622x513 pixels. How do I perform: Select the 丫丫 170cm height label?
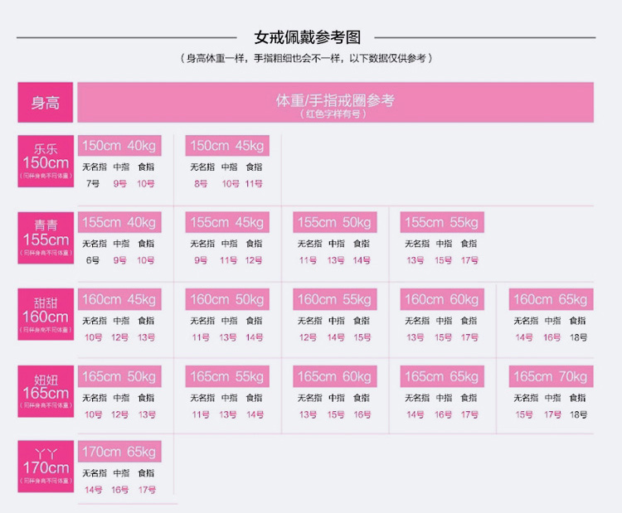(46, 467)
